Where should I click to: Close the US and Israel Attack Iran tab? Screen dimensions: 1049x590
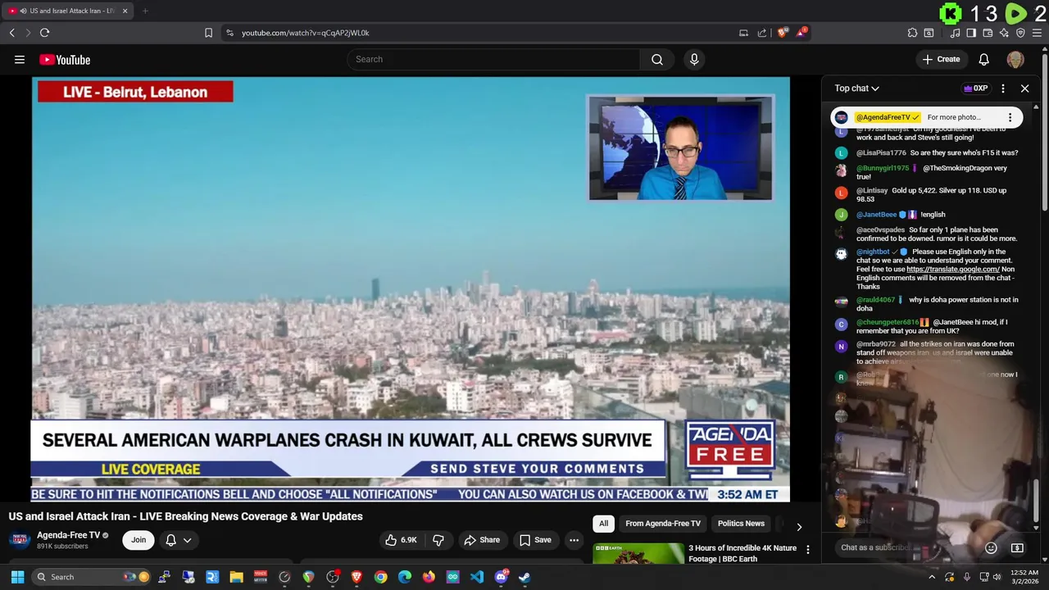tap(125, 11)
